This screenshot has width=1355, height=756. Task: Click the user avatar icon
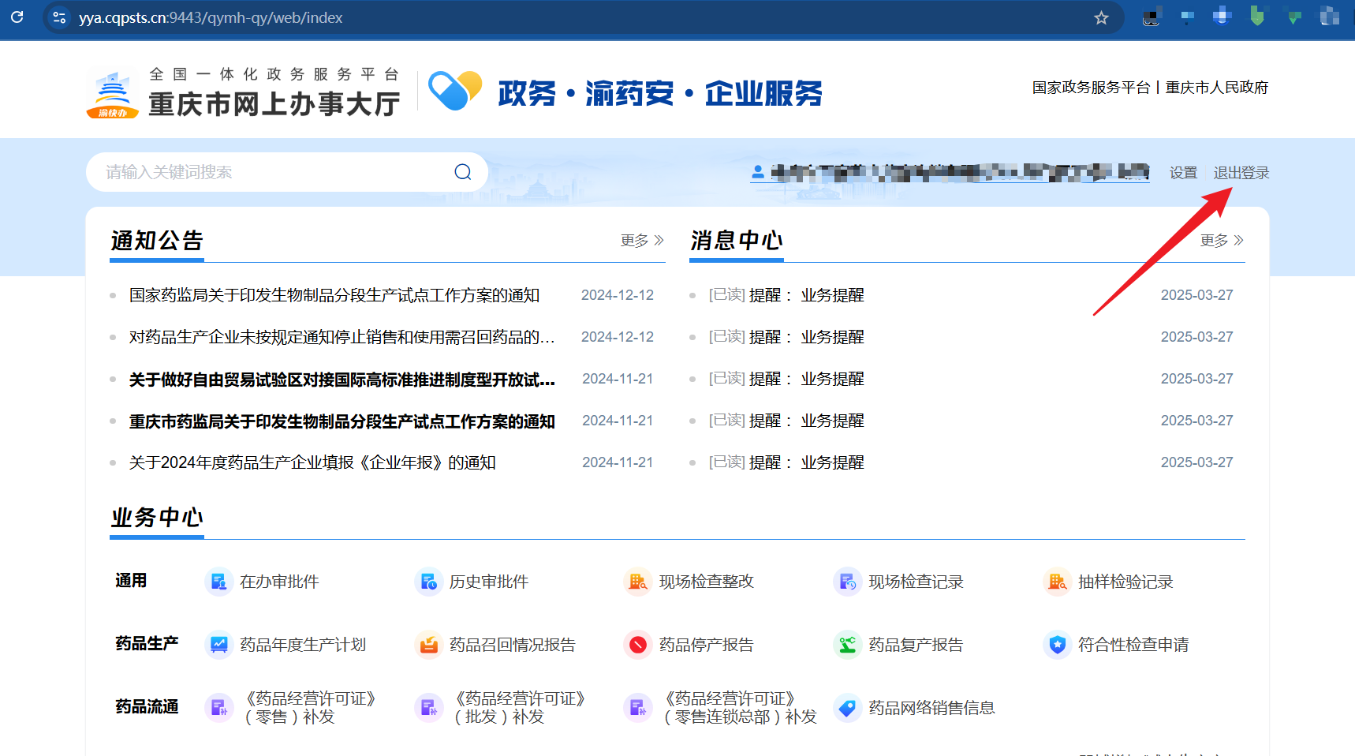point(758,171)
